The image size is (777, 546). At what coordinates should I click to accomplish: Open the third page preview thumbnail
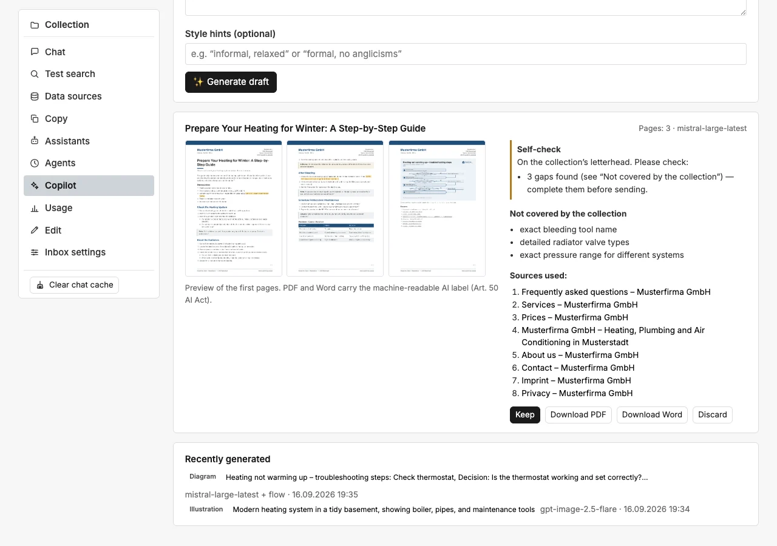tap(437, 209)
